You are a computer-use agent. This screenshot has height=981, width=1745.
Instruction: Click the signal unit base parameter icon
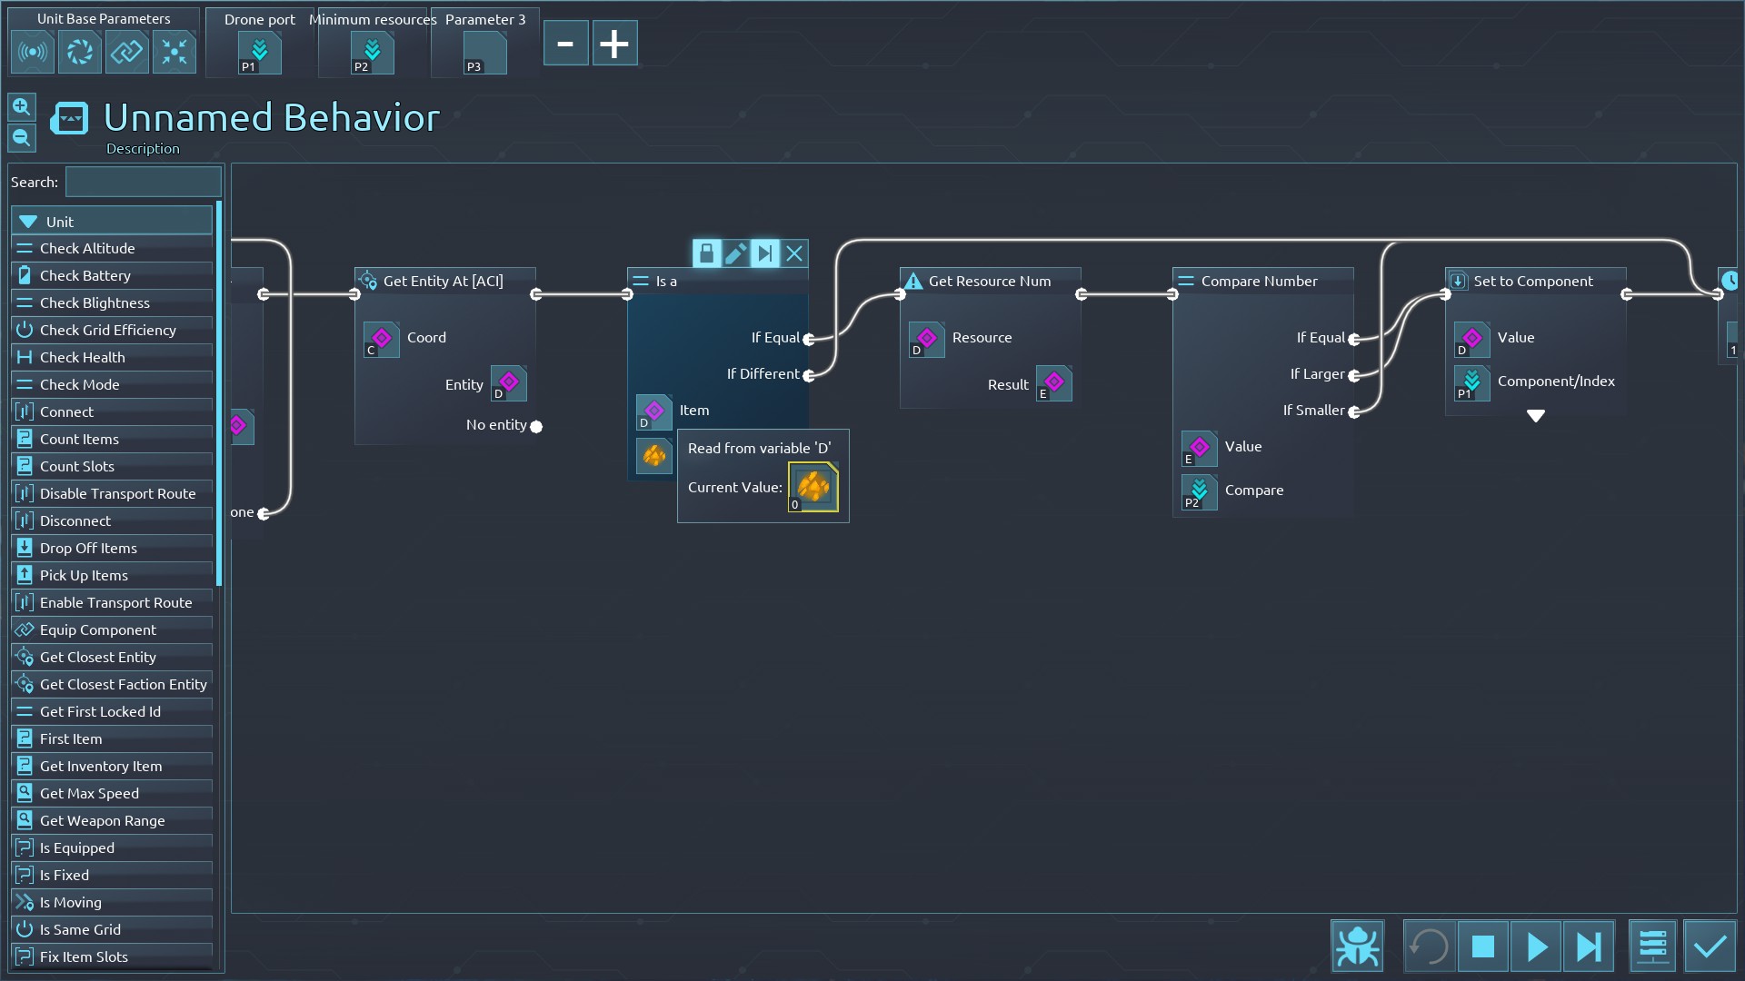point(33,52)
